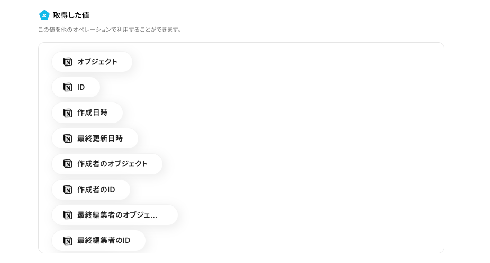
Task: Click the Notion icon beside 作成者のID
Action: (68, 190)
